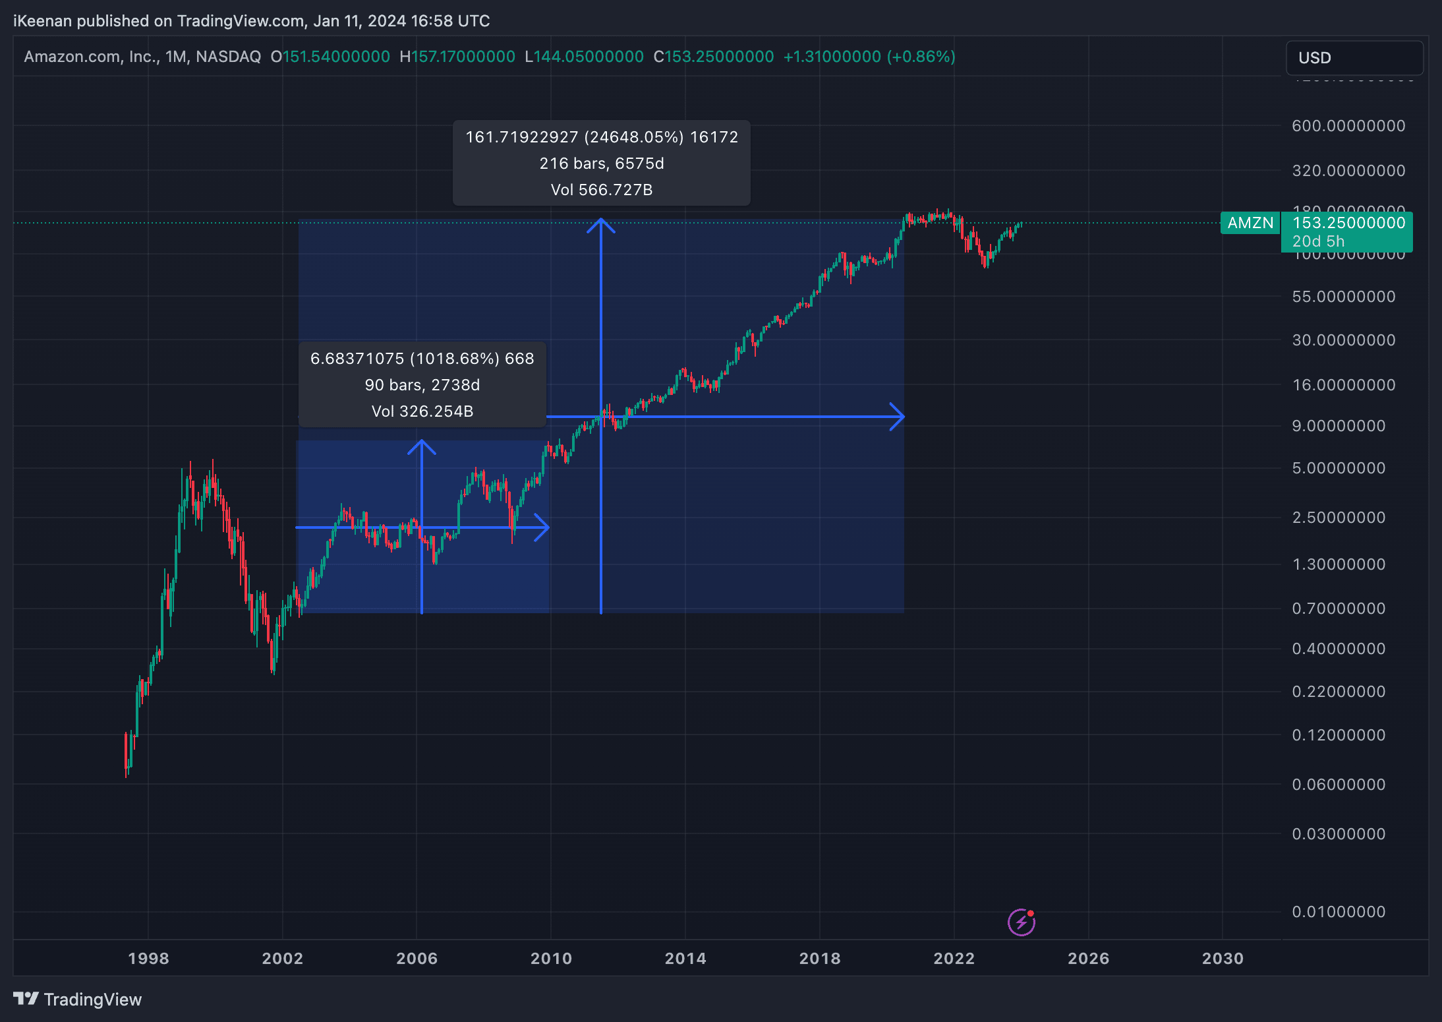This screenshot has height=1022, width=1442.
Task: Click the 16.00000000 price axis label
Action: click(x=1344, y=385)
